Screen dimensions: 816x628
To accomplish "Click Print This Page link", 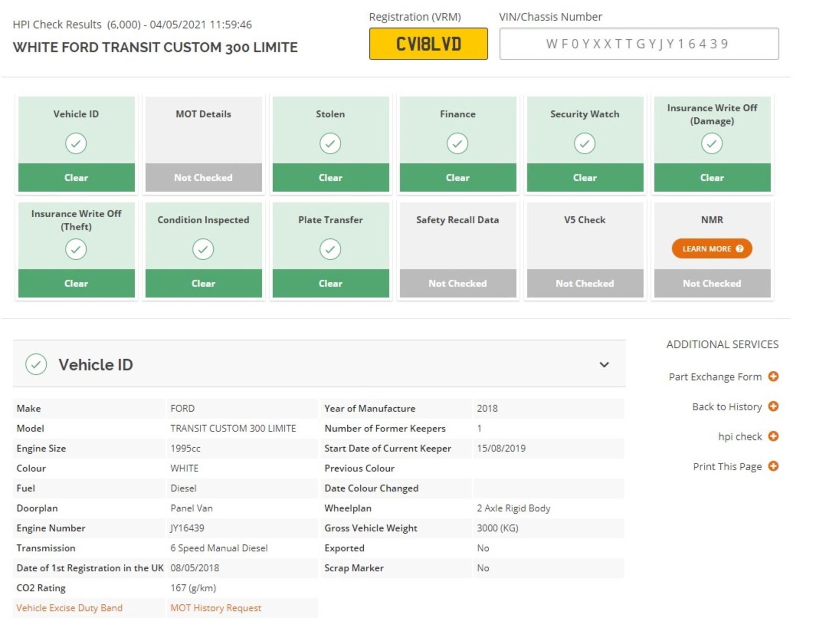I will (x=728, y=467).
